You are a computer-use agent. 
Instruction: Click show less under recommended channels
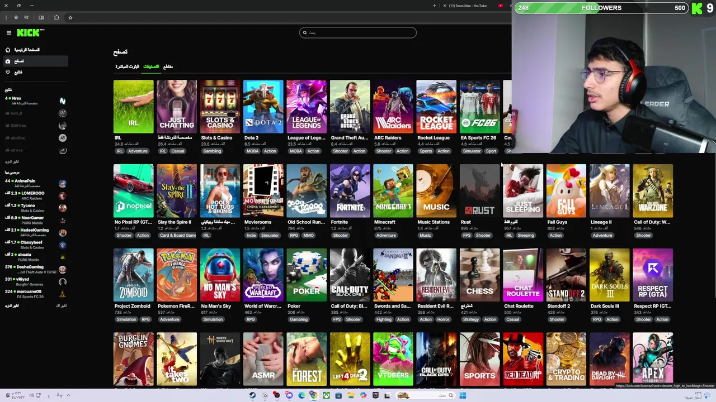62,305
